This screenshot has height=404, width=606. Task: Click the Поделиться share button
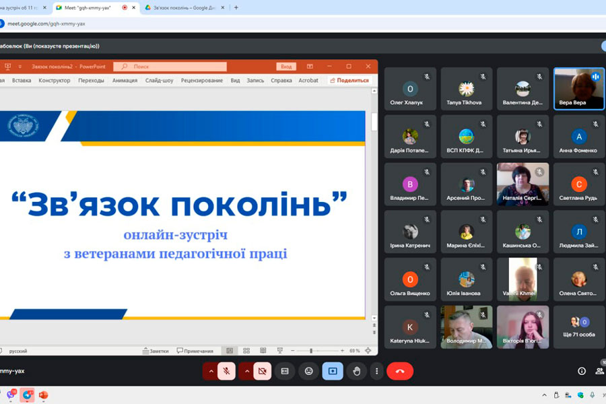349,80
